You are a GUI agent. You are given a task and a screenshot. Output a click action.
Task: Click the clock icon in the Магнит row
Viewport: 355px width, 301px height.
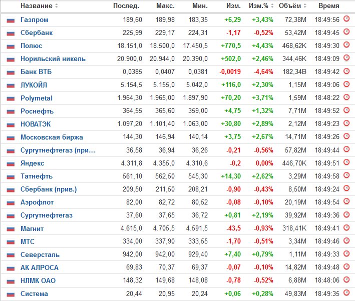(x=346, y=227)
